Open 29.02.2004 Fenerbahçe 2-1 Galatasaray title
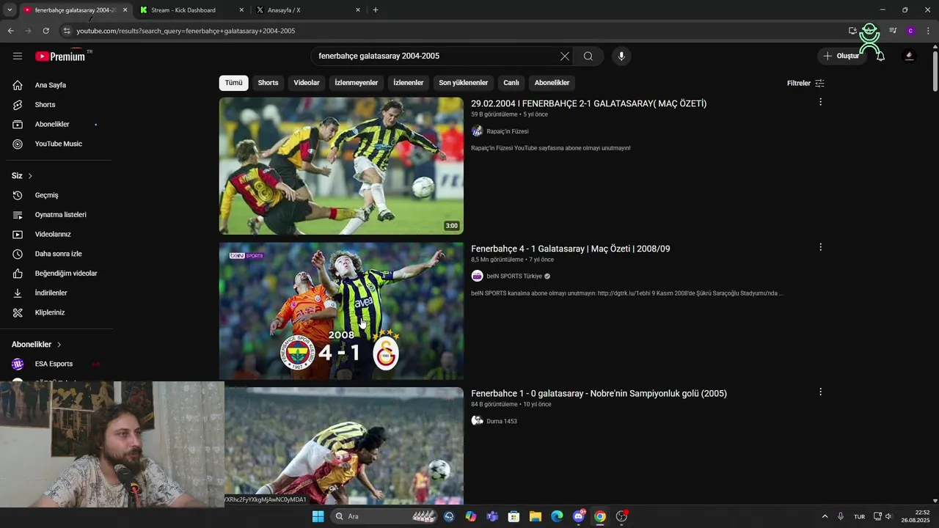 588,103
